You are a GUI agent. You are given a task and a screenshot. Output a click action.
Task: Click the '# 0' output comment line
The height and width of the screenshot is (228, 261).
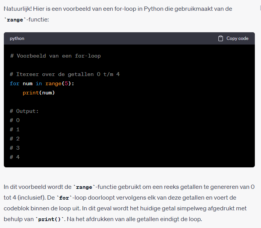click(x=15, y=120)
